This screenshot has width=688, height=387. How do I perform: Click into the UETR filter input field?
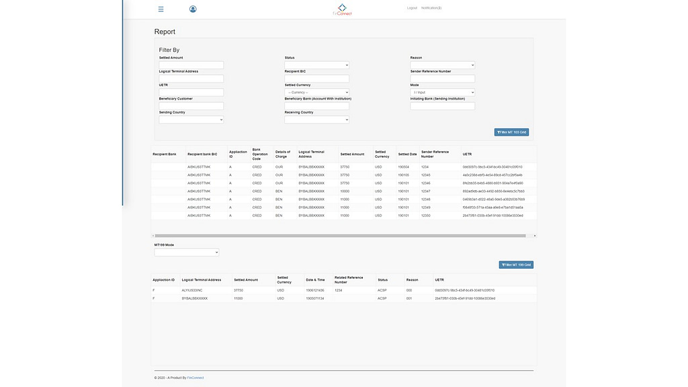(191, 92)
